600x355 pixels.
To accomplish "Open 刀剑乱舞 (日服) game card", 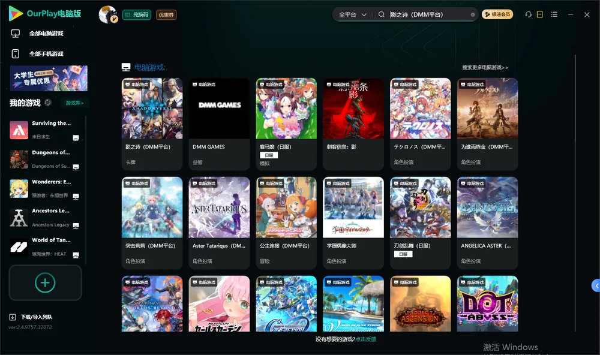I will click(x=421, y=223).
